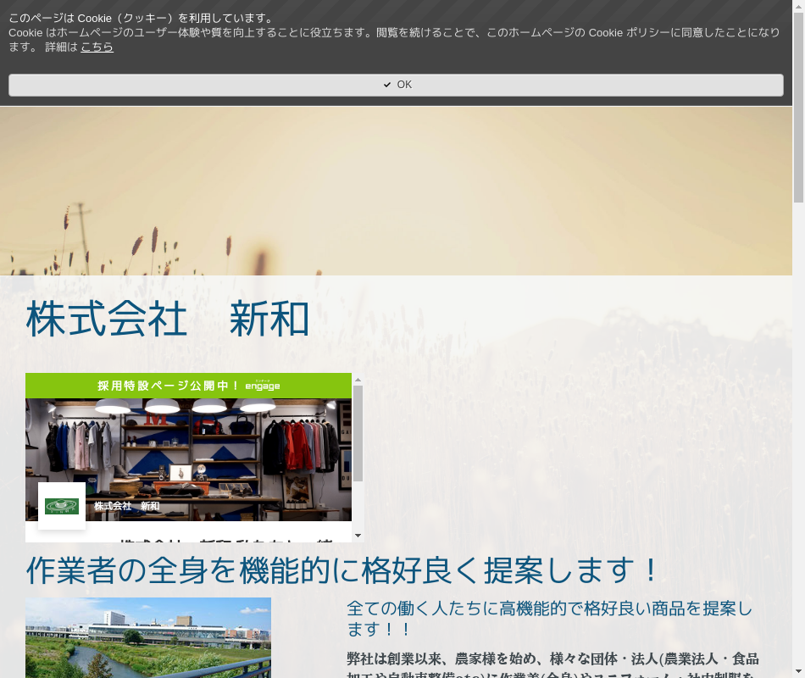The height and width of the screenshot is (678, 805).
Task: Click the embedded frame's scroll-up arrow
Action: 358,379
